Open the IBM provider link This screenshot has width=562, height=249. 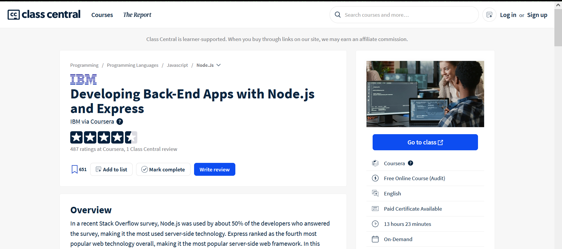(x=75, y=122)
